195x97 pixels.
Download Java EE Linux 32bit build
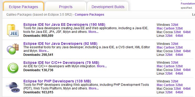click(x=169, y=36)
